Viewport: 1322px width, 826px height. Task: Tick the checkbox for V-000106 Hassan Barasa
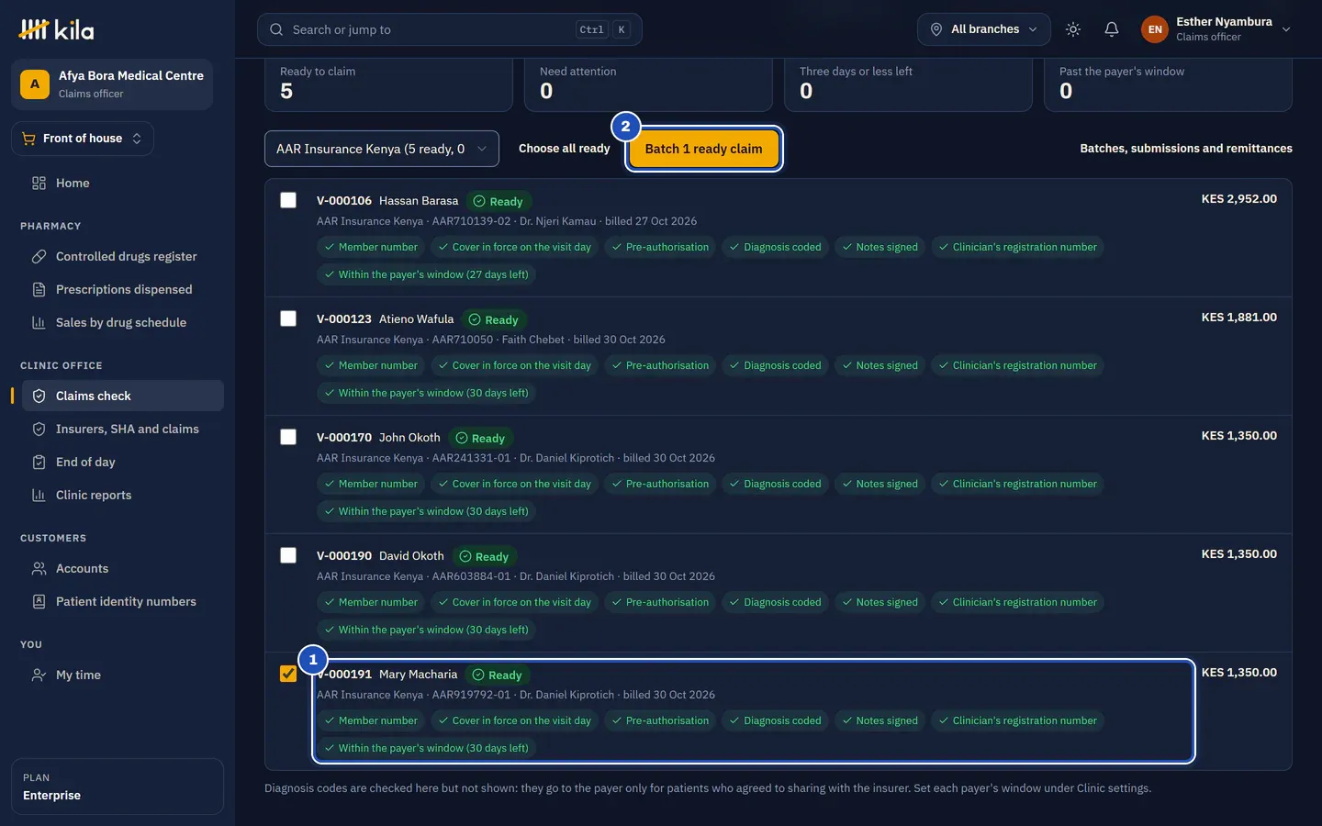click(288, 200)
